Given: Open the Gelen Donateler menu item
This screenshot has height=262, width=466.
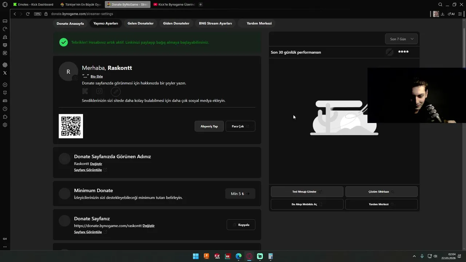Looking at the screenshot, I should (141, 23).
